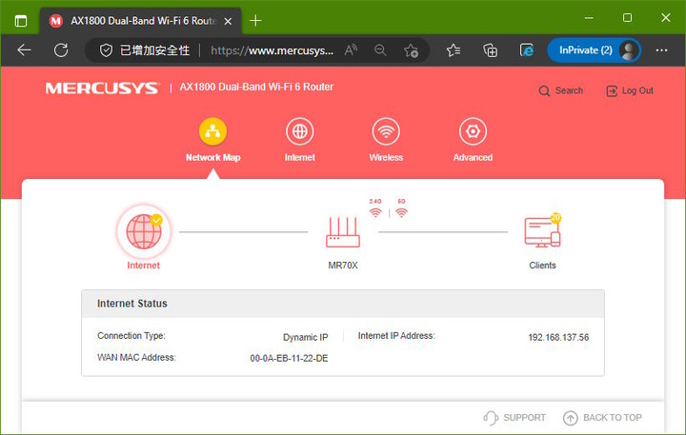
Task: Open the Favorites list icon
Action: 454,50
